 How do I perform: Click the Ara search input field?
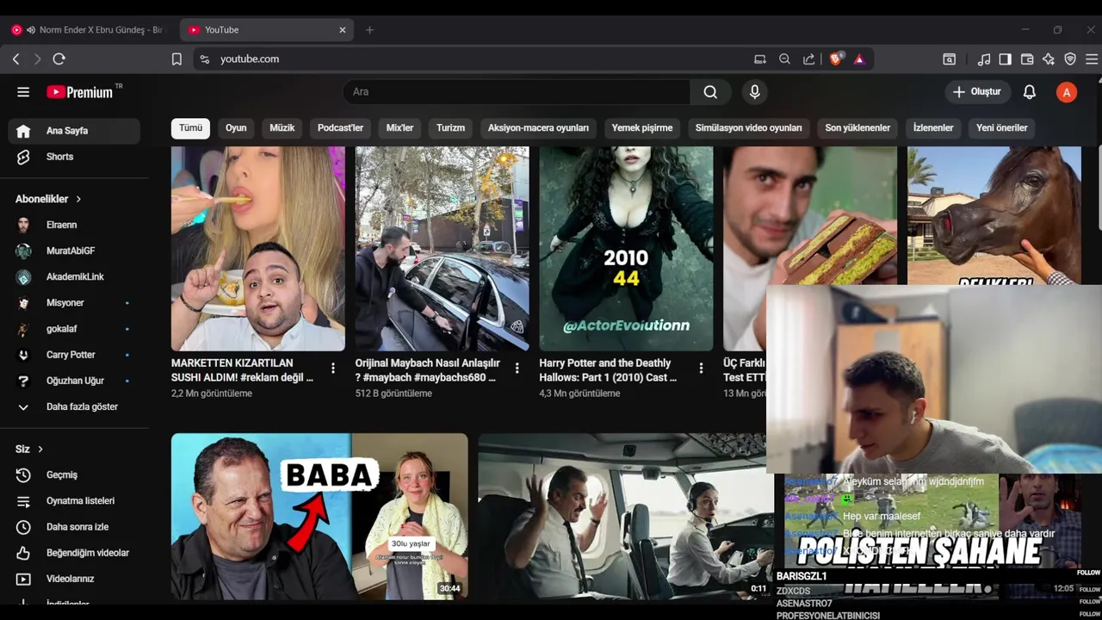(x=517, y=92)
